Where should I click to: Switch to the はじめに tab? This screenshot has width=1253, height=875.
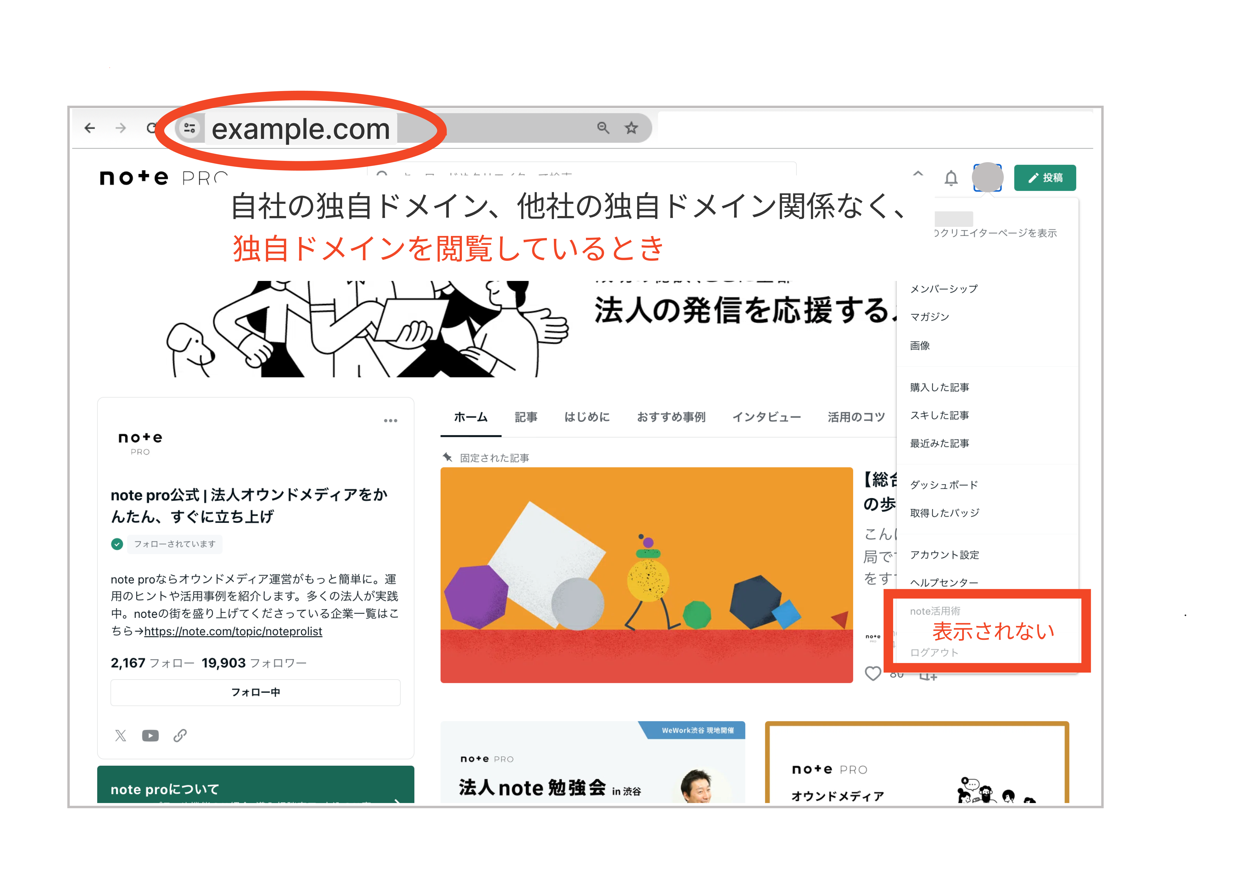click(x=587, y=417)
